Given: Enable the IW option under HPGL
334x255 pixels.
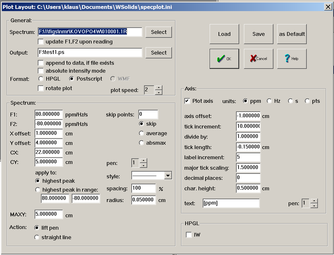Looking at the screenshot, I should (189, 235).
